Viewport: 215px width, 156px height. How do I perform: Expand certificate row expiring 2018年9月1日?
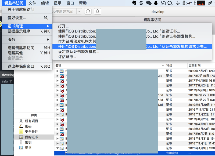[58, 143]
